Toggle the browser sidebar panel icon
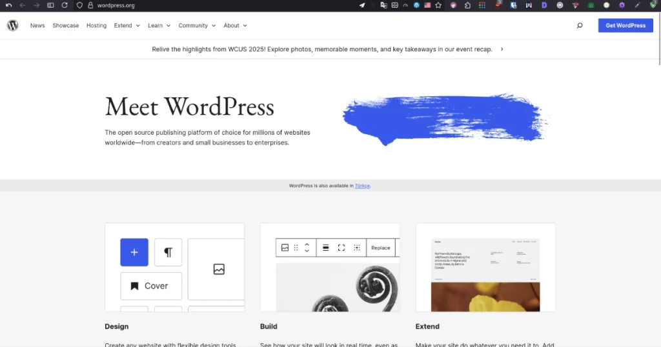Image resolution: width=661 pixels, height=347 pixels. pyautogui.click(x=50, y=5)
